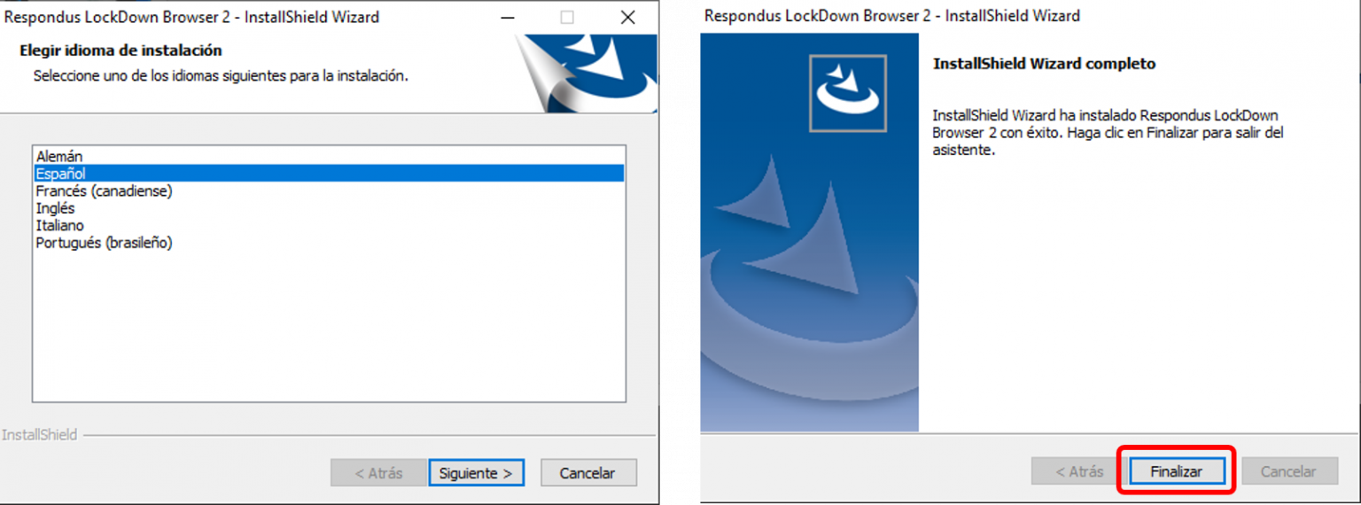
Task: Select Español in the language list
Action: (x=329, y=174)
